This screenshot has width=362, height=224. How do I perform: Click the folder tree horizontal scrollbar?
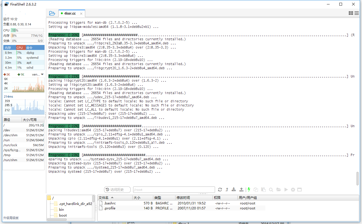[x=57, y=220]
